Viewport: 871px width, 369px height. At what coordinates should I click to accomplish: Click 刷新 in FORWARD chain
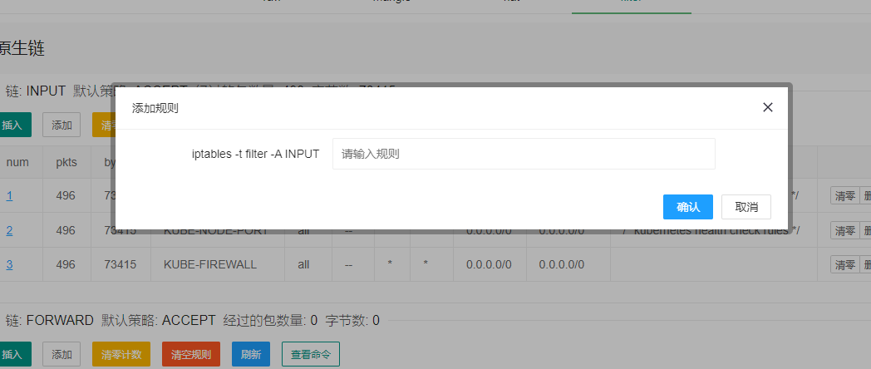250,354
